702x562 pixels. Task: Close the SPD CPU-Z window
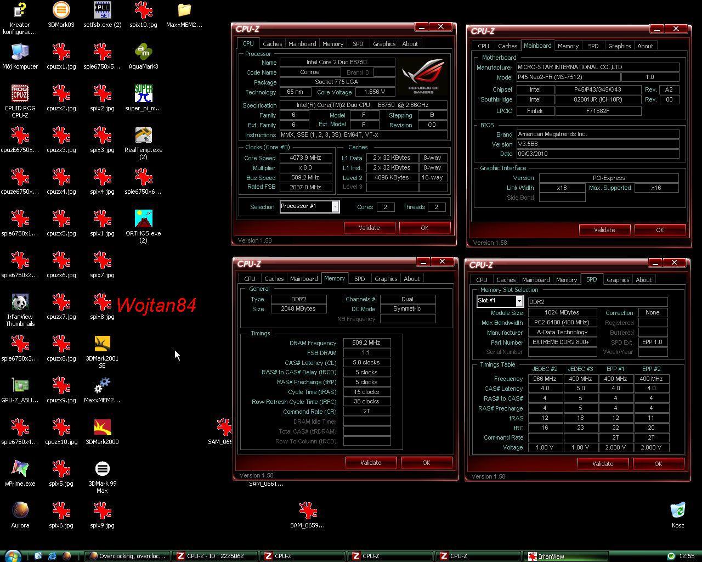click(x=674, y=263)
